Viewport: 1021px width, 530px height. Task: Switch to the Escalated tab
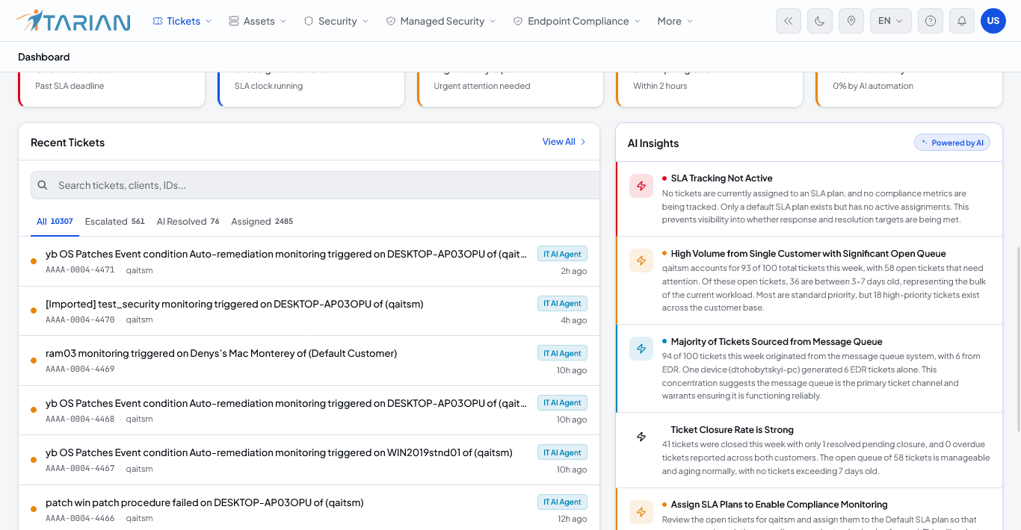pos(115,222)
